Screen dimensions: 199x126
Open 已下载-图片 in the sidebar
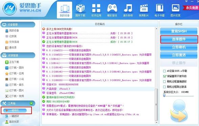pos(15,91)
